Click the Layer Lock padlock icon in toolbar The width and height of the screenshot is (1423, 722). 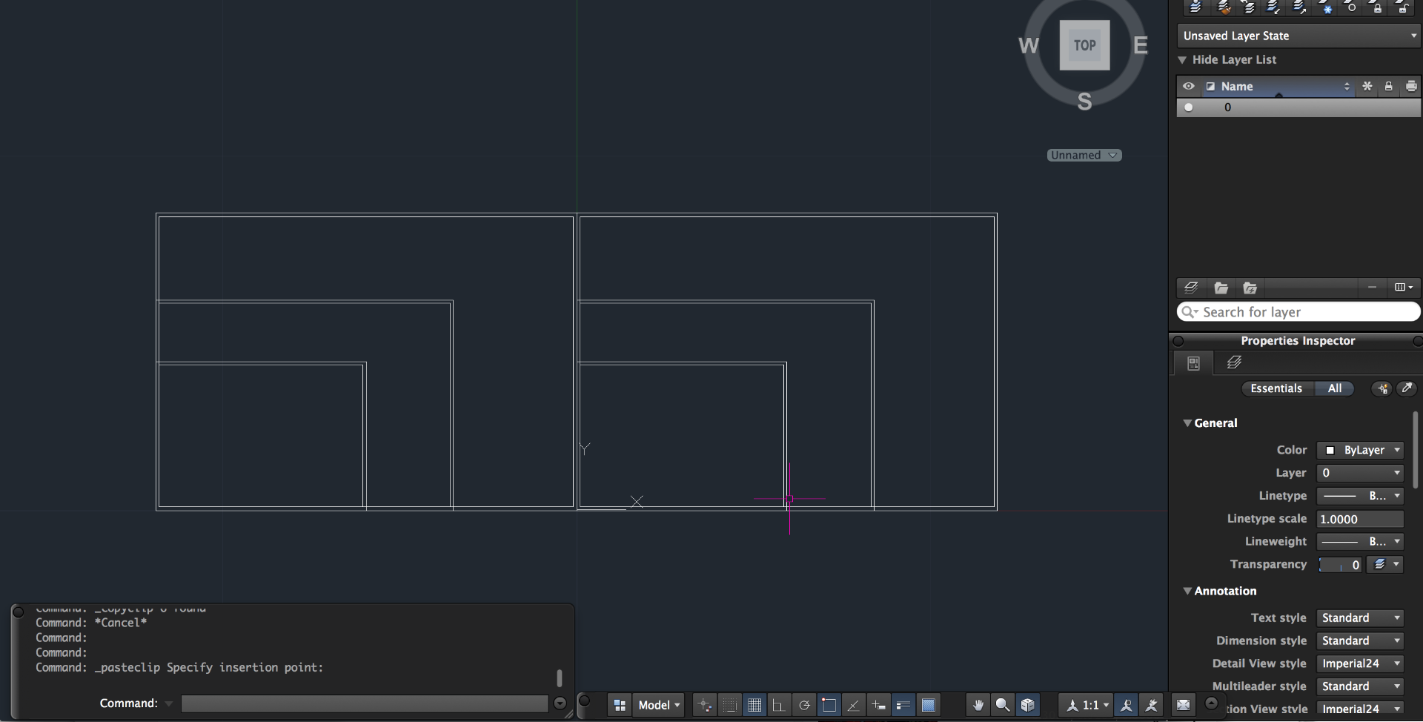point(1377,7)
